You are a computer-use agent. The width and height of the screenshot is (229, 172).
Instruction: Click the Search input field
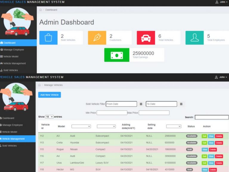pos(211,117)
